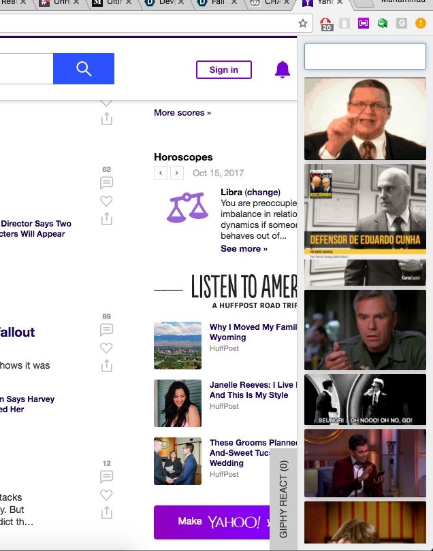This screenshot has height=551, width=433.
Task: Click the Make Yahoo purple banner
Action: tap(212, 522)
